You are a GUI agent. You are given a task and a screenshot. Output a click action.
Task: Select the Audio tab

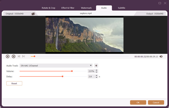104,8
